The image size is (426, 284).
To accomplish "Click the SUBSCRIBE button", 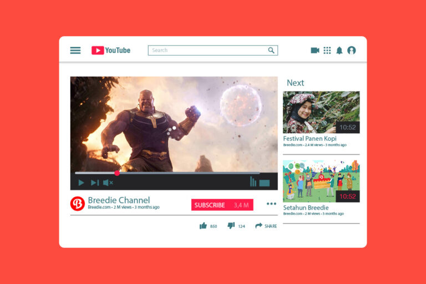I will [x=222, y=205].
